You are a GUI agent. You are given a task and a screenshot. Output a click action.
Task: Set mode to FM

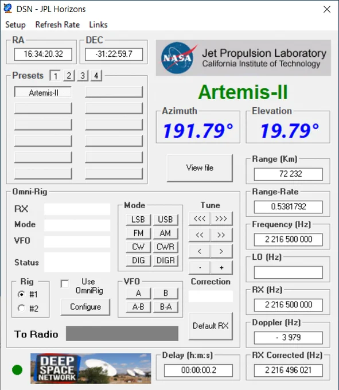[x=138, y=233]
